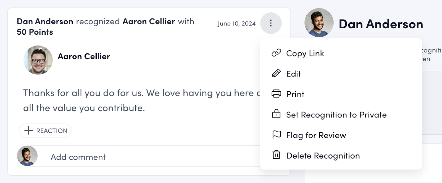Viewport: 442px width, 183px height.
Task: Click the printer icon
Action: tap(276, 94)
